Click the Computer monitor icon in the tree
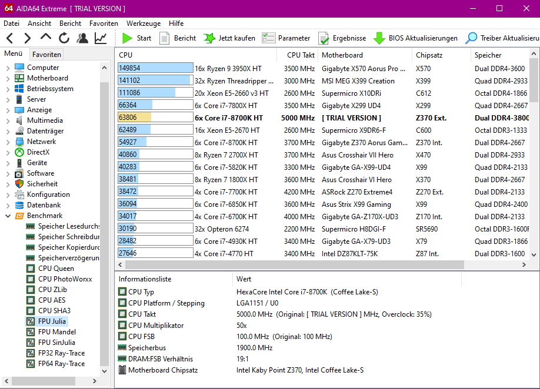 click(x=19, y=68)
